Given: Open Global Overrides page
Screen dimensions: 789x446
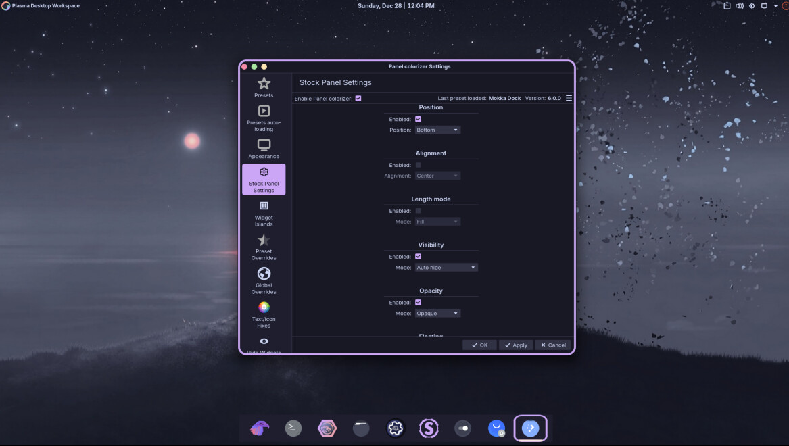Looking at the screenshot, I should pos(264,280).
